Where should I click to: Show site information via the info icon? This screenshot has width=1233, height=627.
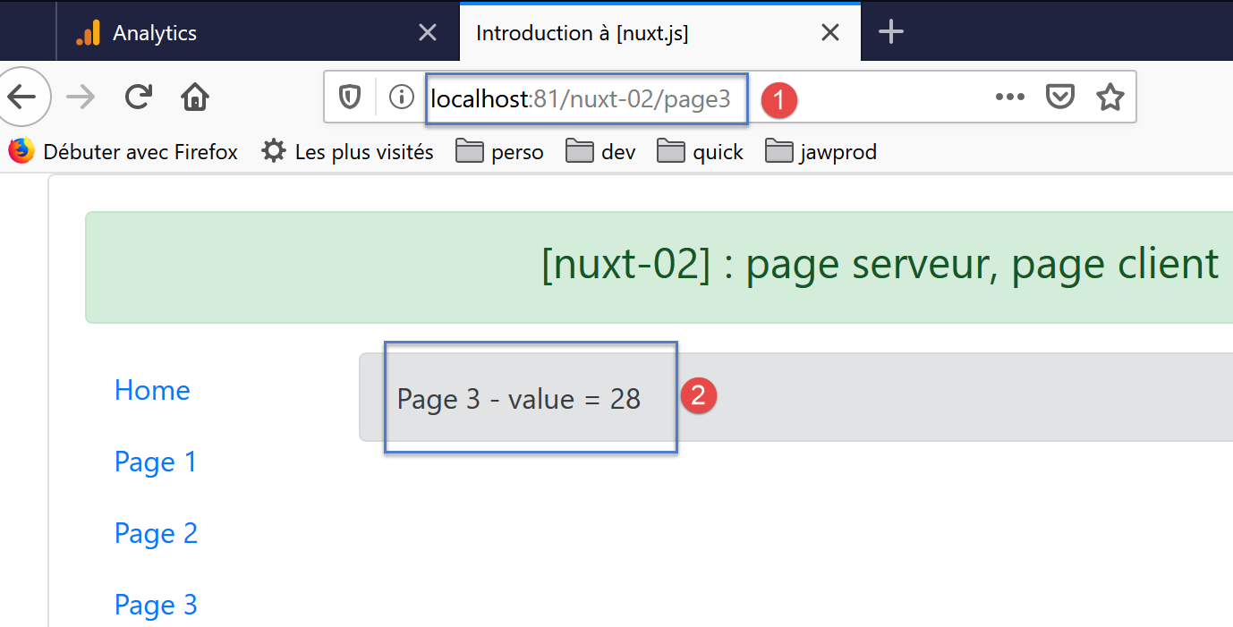coord(402,97)
